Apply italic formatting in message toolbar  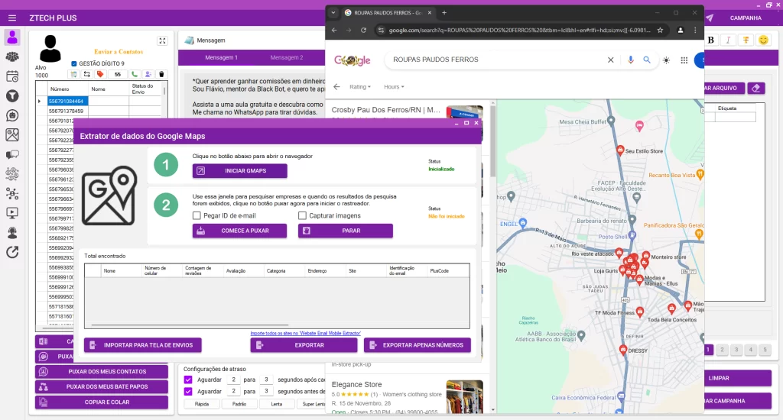point(729,40)
